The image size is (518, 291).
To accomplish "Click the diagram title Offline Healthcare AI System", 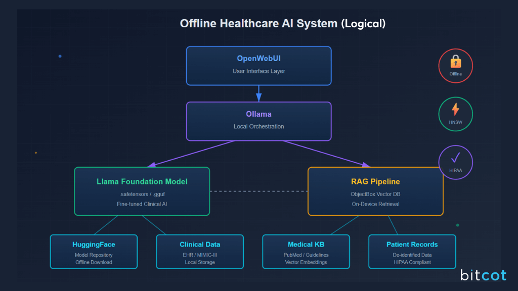I will [x=283, y=23].
